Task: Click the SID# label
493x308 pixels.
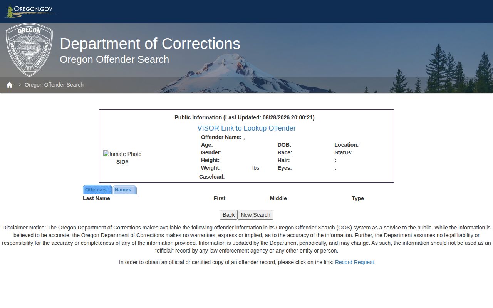Action: tap(122, 162)
